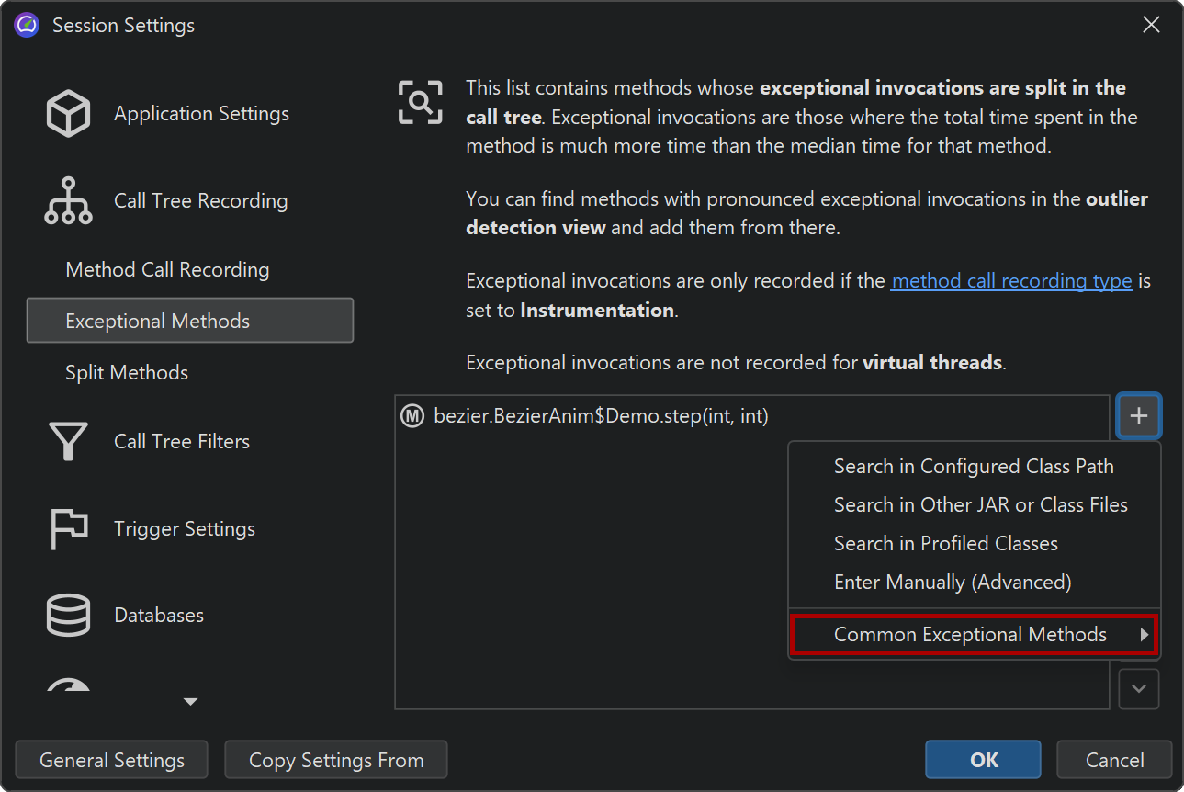
Task: Choose Search in Other JAR or Class Files
Action: [980, 505]
